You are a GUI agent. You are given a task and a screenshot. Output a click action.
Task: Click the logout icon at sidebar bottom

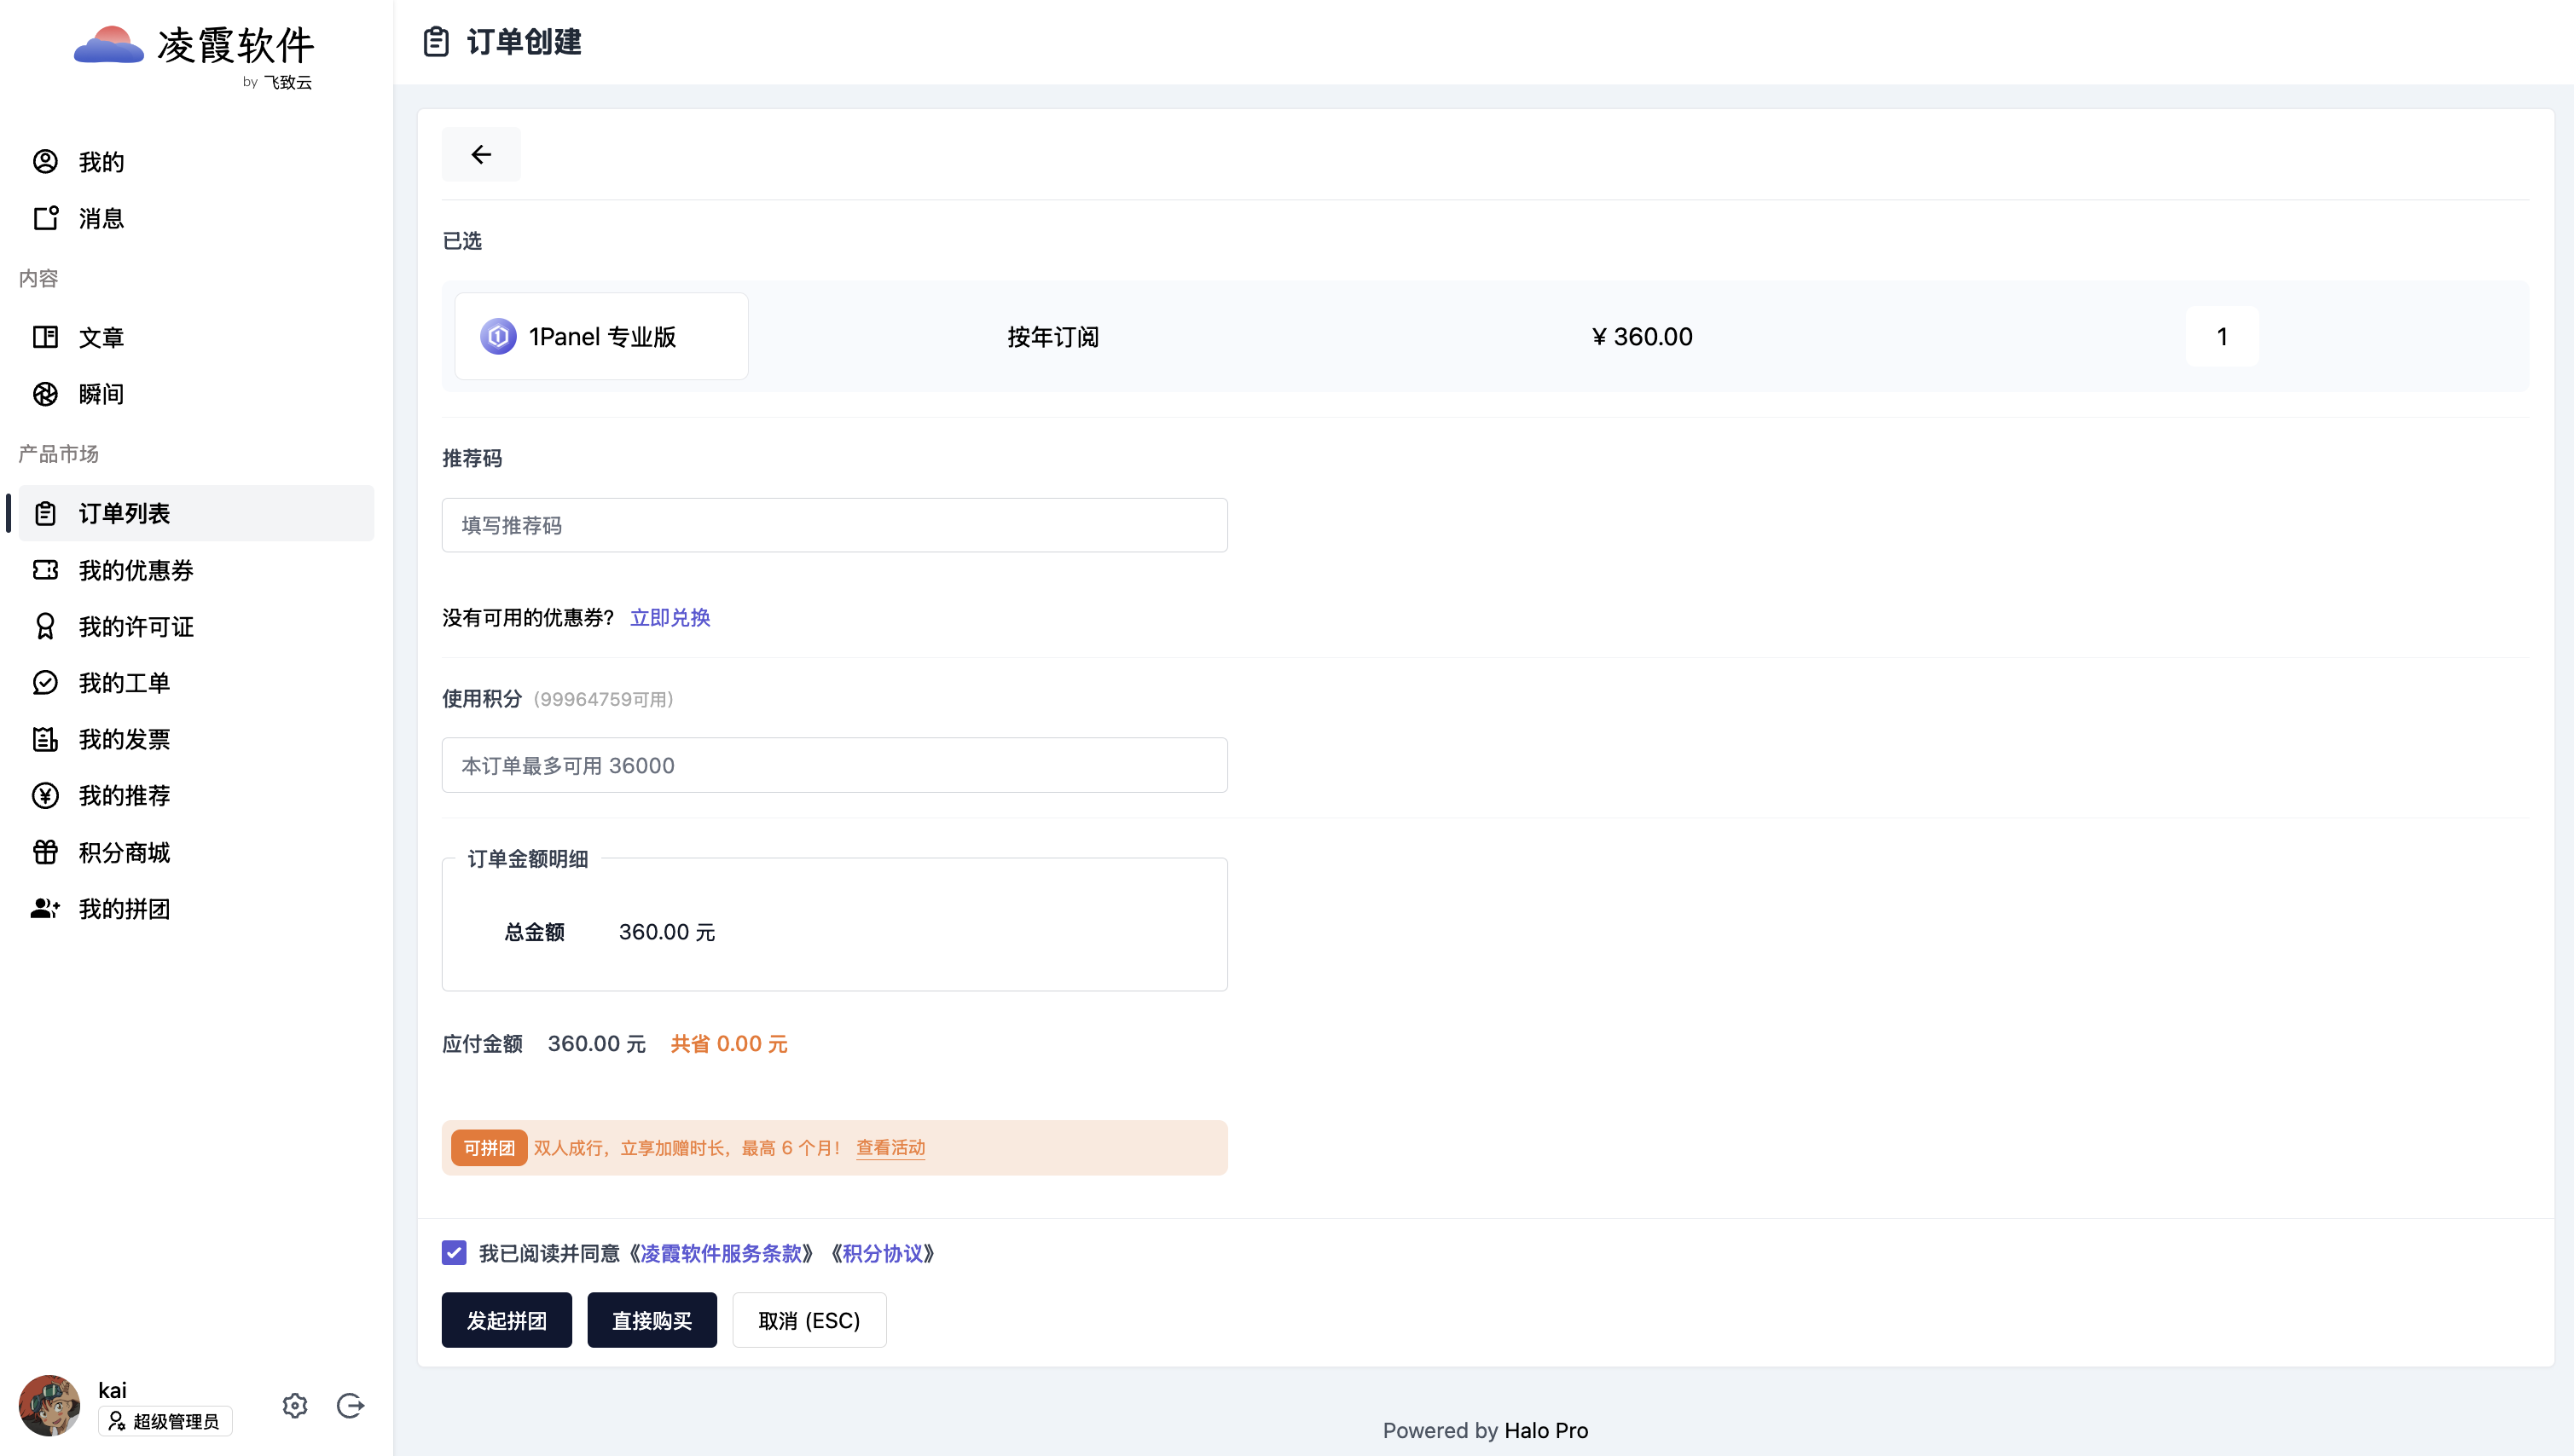tap(351, 1405)
